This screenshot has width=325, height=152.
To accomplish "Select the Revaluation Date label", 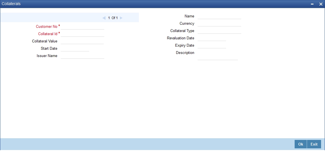I will tap(180, 38).
